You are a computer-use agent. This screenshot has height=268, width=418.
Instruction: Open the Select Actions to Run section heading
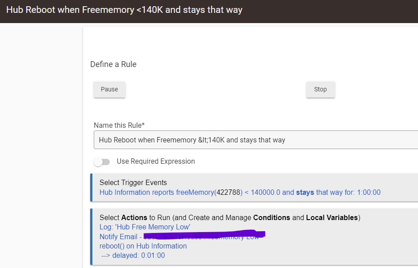pos(230,218)
